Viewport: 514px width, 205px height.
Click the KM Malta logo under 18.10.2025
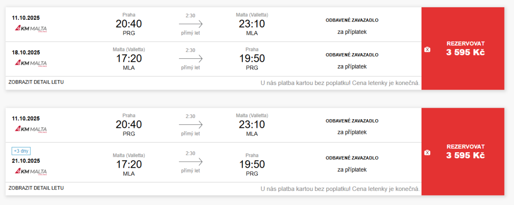31,63
